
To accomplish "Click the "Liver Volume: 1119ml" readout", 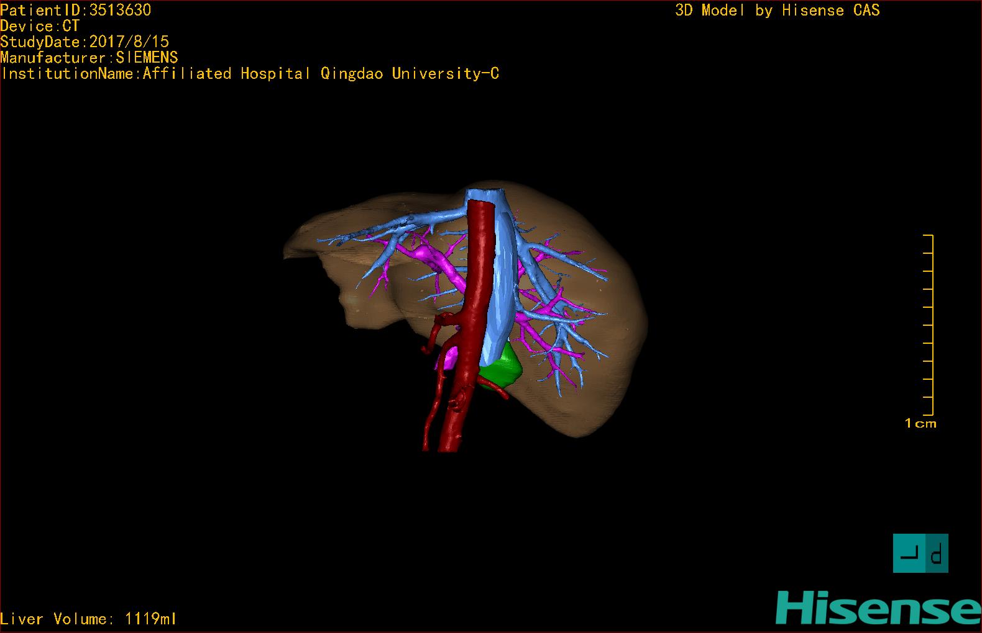I will point(88,619).
